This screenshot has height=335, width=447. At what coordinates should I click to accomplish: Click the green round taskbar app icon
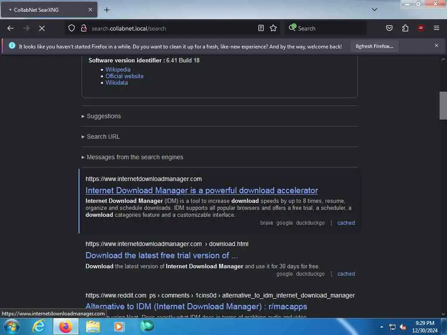[x=147, y=326]
